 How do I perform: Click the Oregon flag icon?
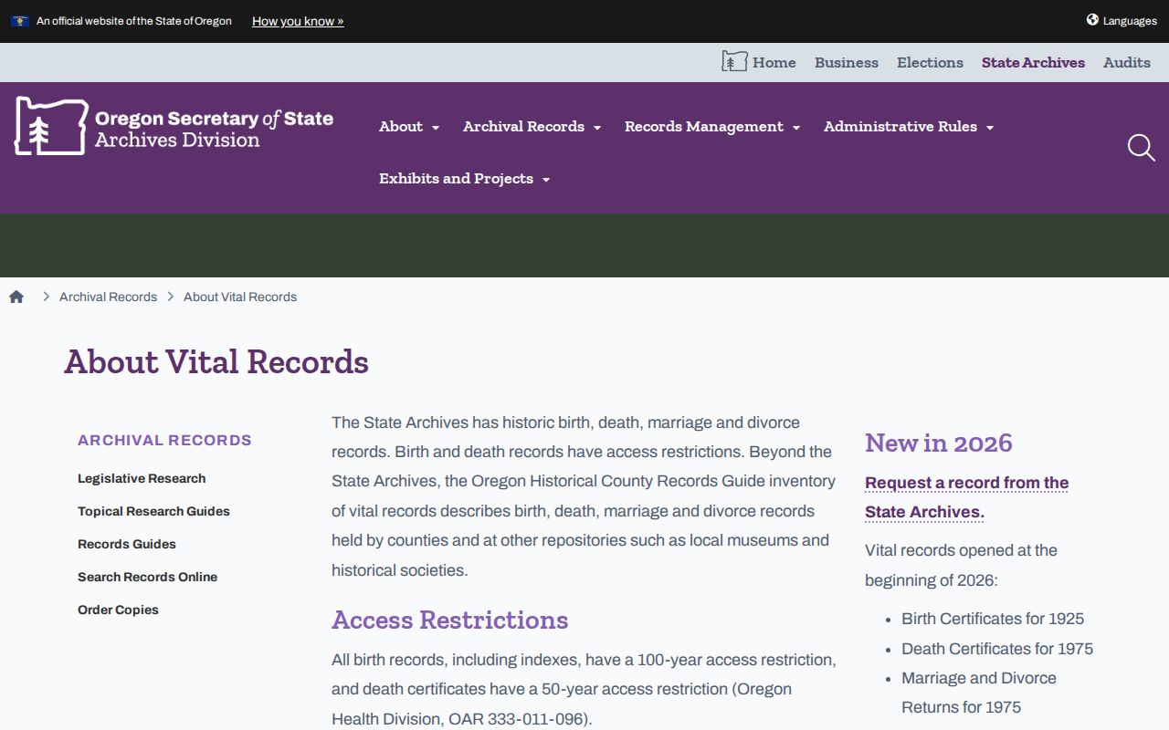click(19, 21)
